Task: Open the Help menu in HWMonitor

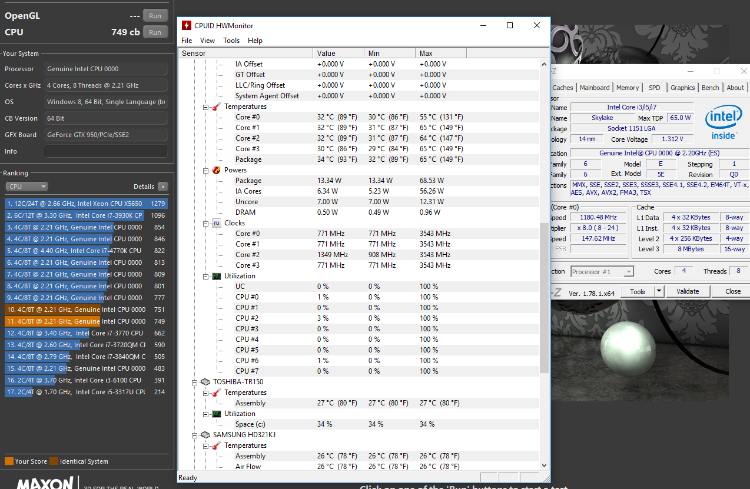Action: pos(255,41)
